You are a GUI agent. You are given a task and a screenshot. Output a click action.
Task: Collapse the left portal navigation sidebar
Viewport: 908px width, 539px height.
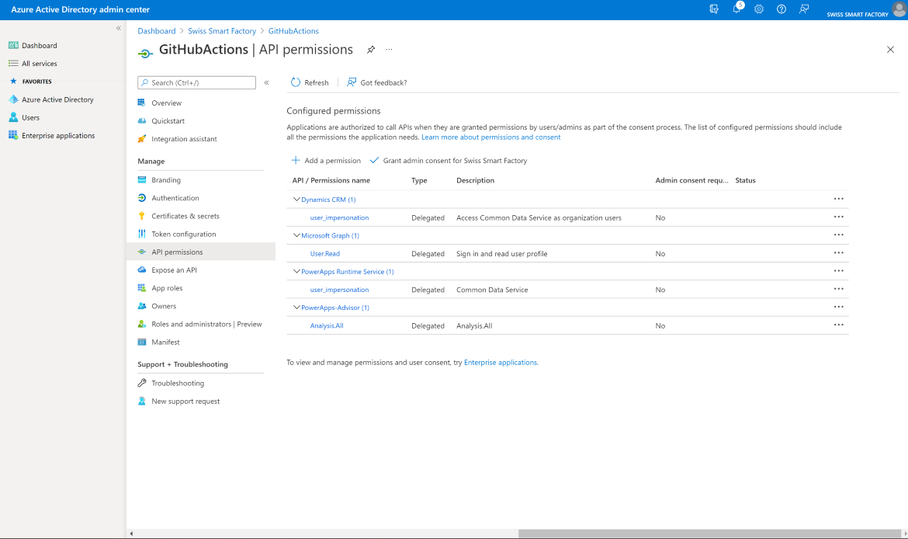click(119, 28)
